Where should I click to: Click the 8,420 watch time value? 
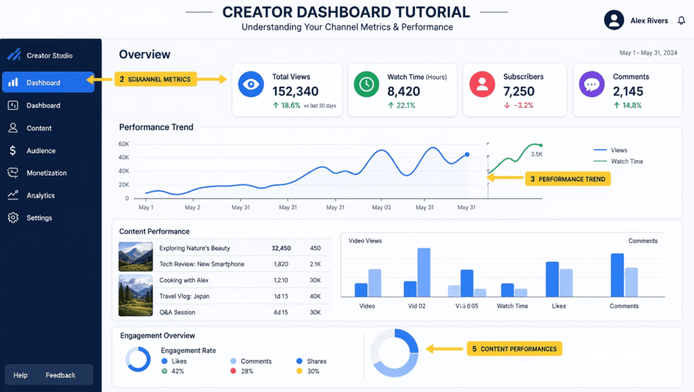[404, 92]
